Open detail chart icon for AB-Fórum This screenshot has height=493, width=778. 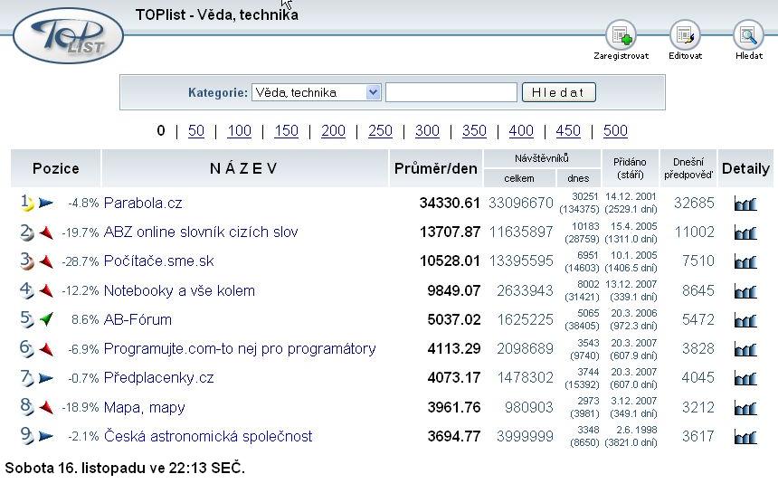point(745,320)
